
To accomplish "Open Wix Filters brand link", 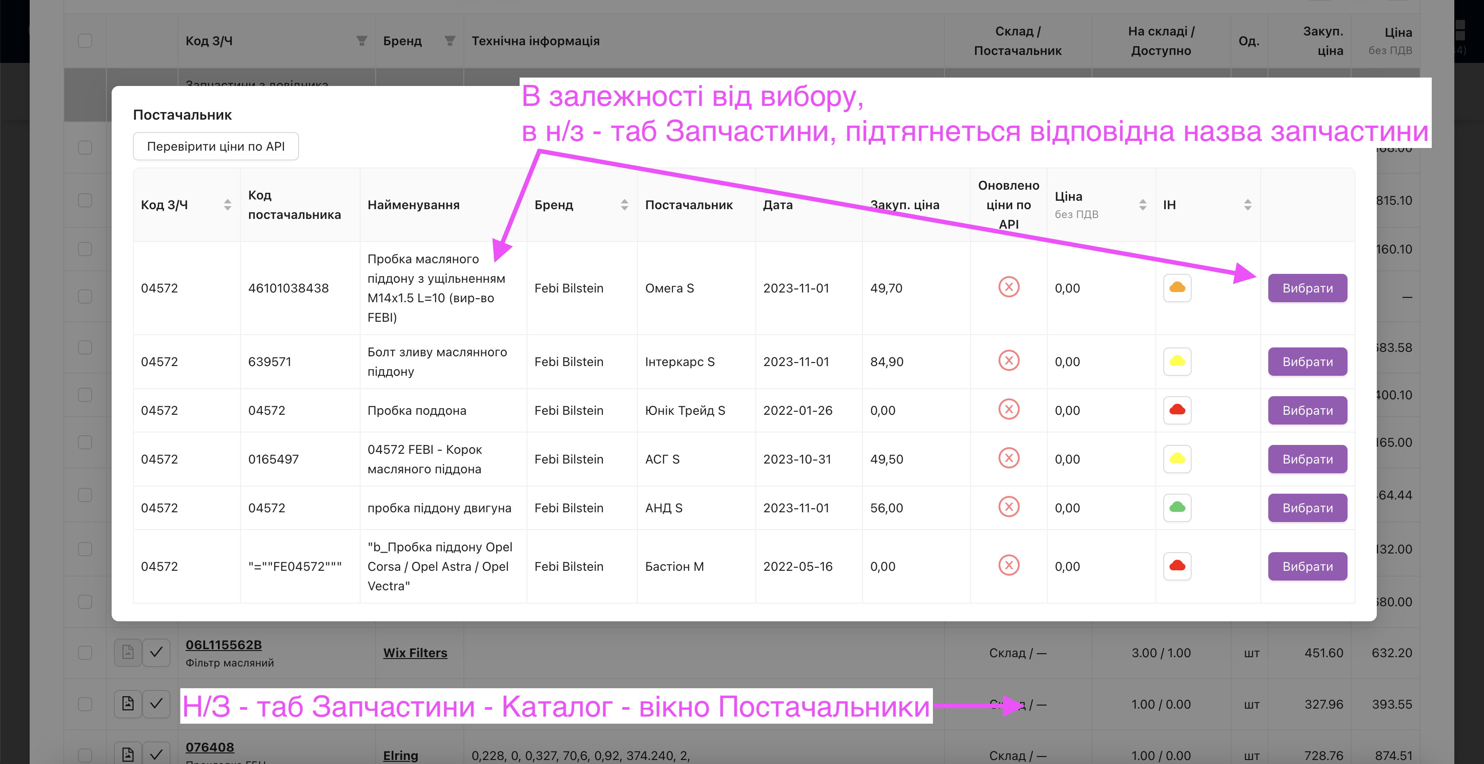I will pyautogui.click(x=415, y=653).
